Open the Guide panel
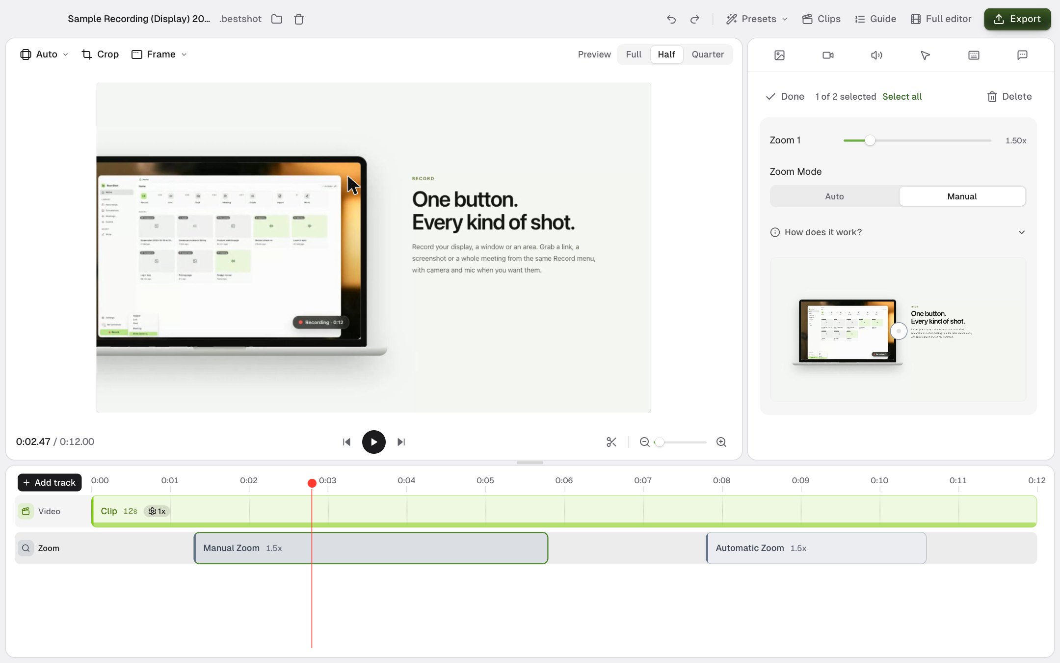The height and width of the screenshot is (663, 1060). click(875, 19)
